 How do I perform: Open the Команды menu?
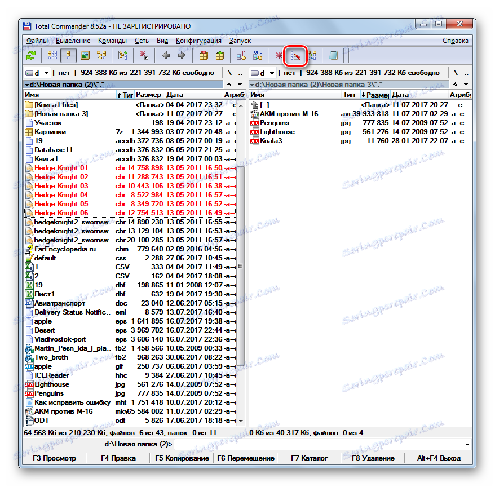click(x=112, y=41)
